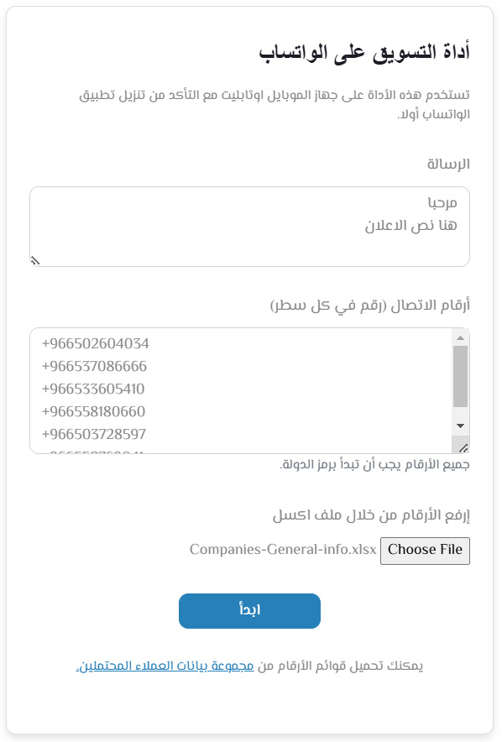Click the Companies-General-info.xlsx file name

pyautogui.click(x=282, y=551)
